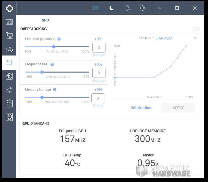This screenshot has width=208, height=182.
Task: Open the gaming controller sidebar section
Action: 9,49
